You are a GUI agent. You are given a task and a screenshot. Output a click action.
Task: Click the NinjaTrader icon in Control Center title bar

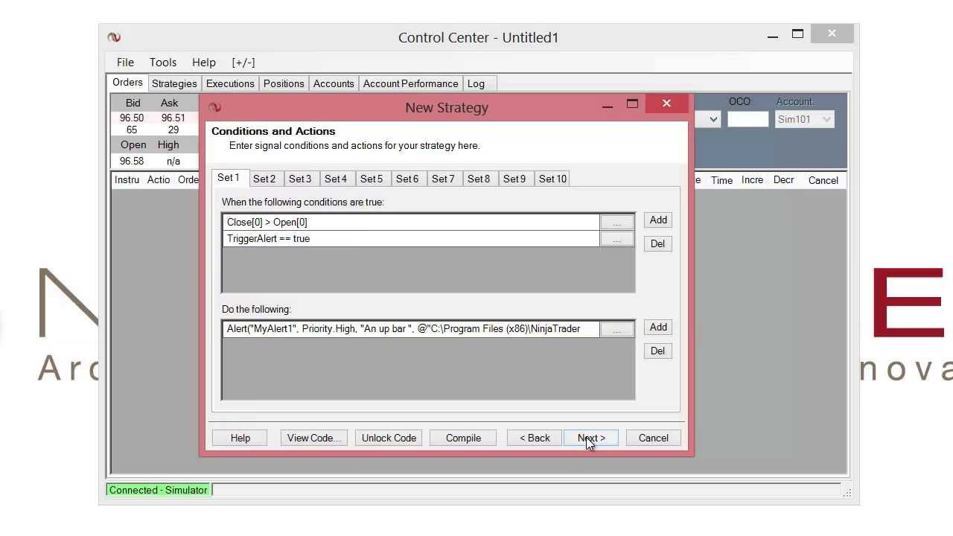(x=114, y=37)
